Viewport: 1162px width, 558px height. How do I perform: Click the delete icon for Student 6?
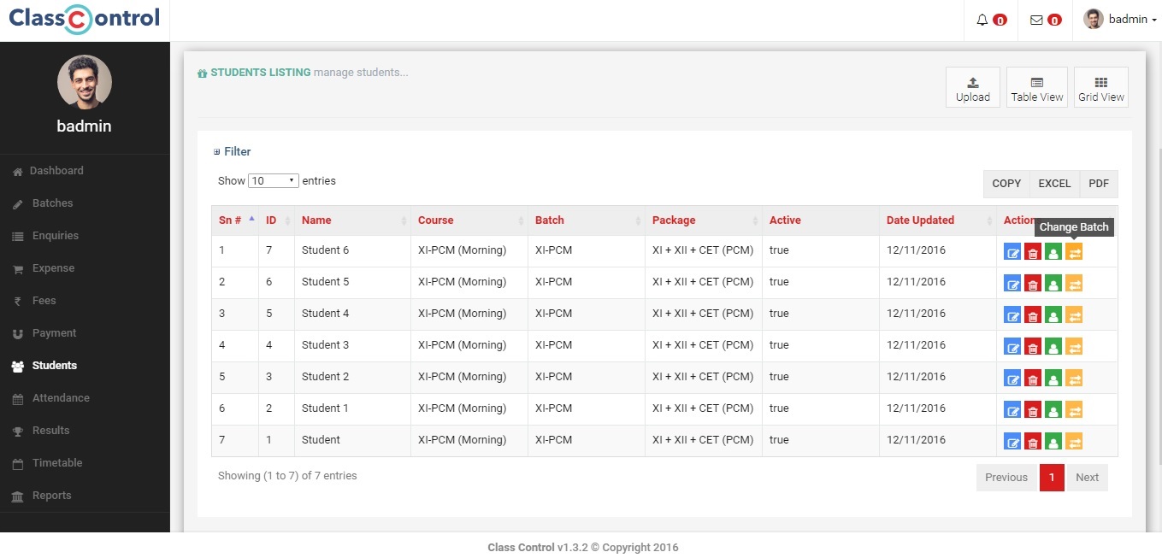pyautogui.click(x=1033, y=252)
